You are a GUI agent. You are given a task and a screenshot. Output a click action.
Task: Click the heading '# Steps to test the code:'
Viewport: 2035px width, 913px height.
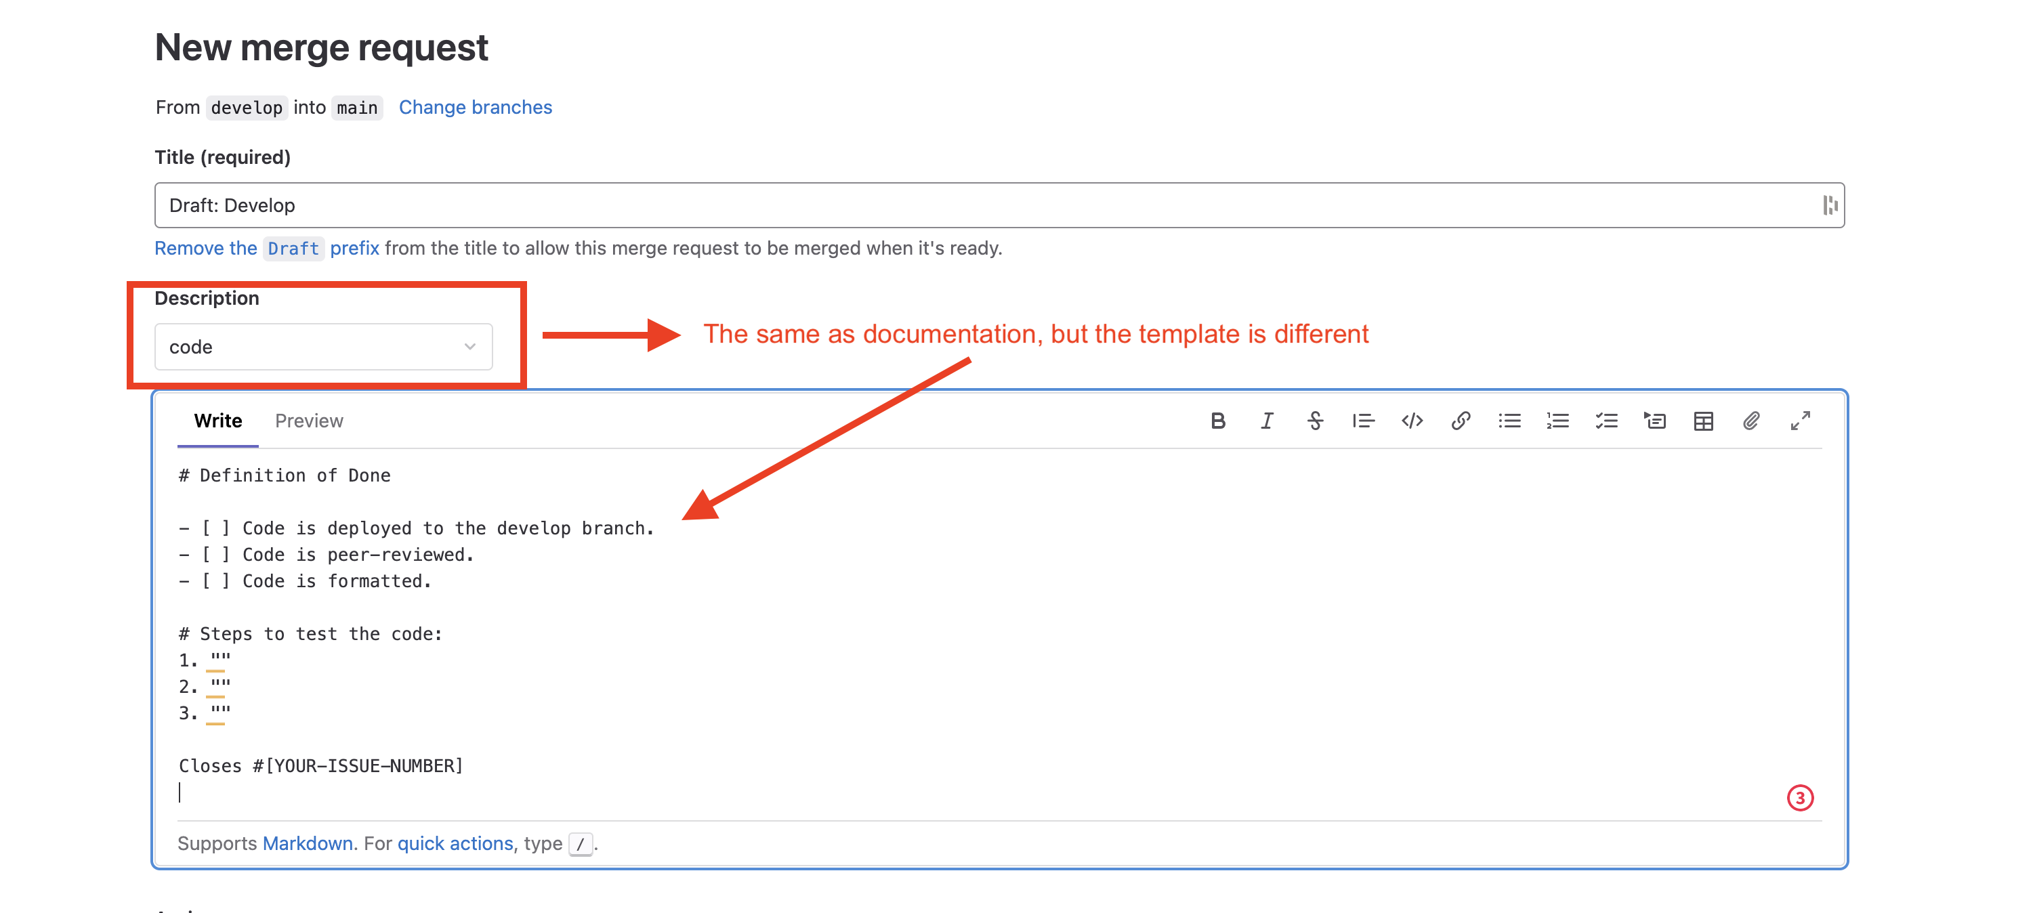pos(310,634)
